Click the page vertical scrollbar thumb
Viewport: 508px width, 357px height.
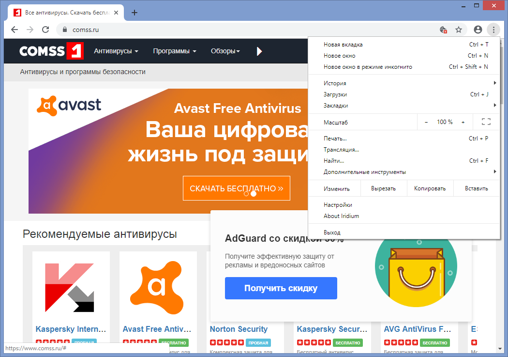coord(502,74)
